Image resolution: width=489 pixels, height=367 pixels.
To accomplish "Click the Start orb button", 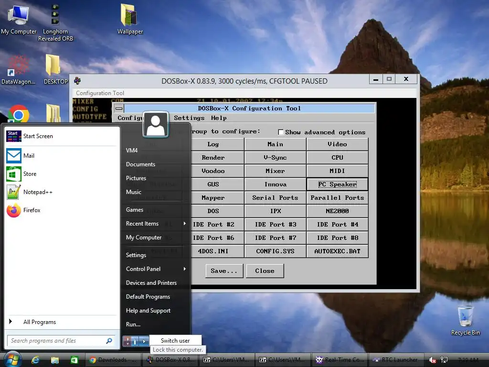I will pyautogui.click(x=12, y=359).
